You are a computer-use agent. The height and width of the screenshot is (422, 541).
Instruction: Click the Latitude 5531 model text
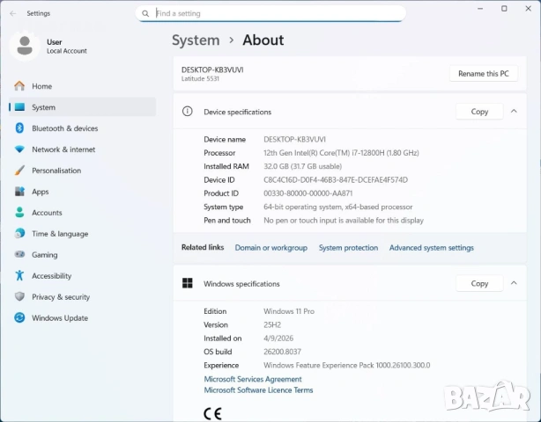point(200,78)
